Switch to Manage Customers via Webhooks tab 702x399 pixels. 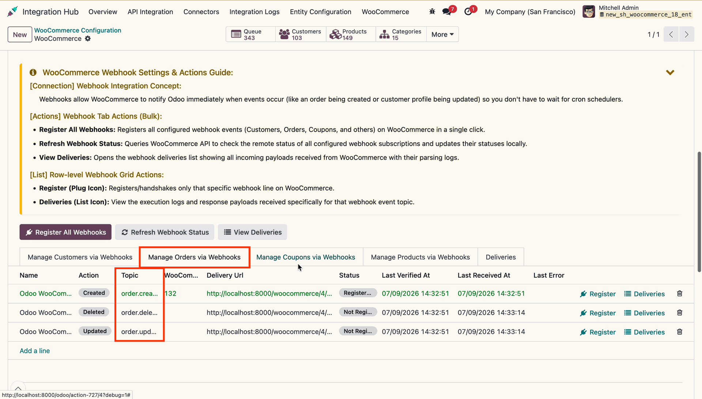[80, 257]
